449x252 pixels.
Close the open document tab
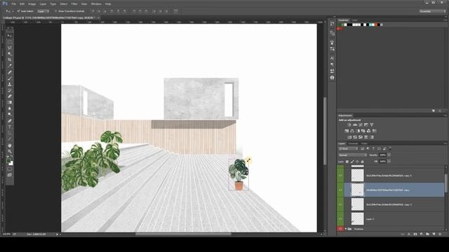point(98,17)
